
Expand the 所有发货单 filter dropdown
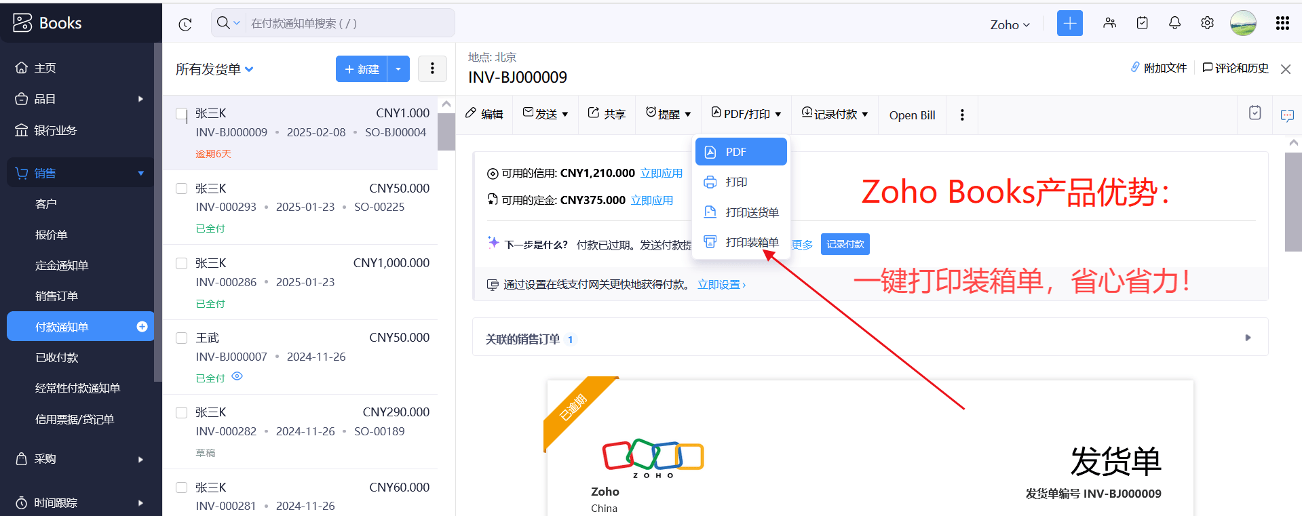tap(249, 69)
